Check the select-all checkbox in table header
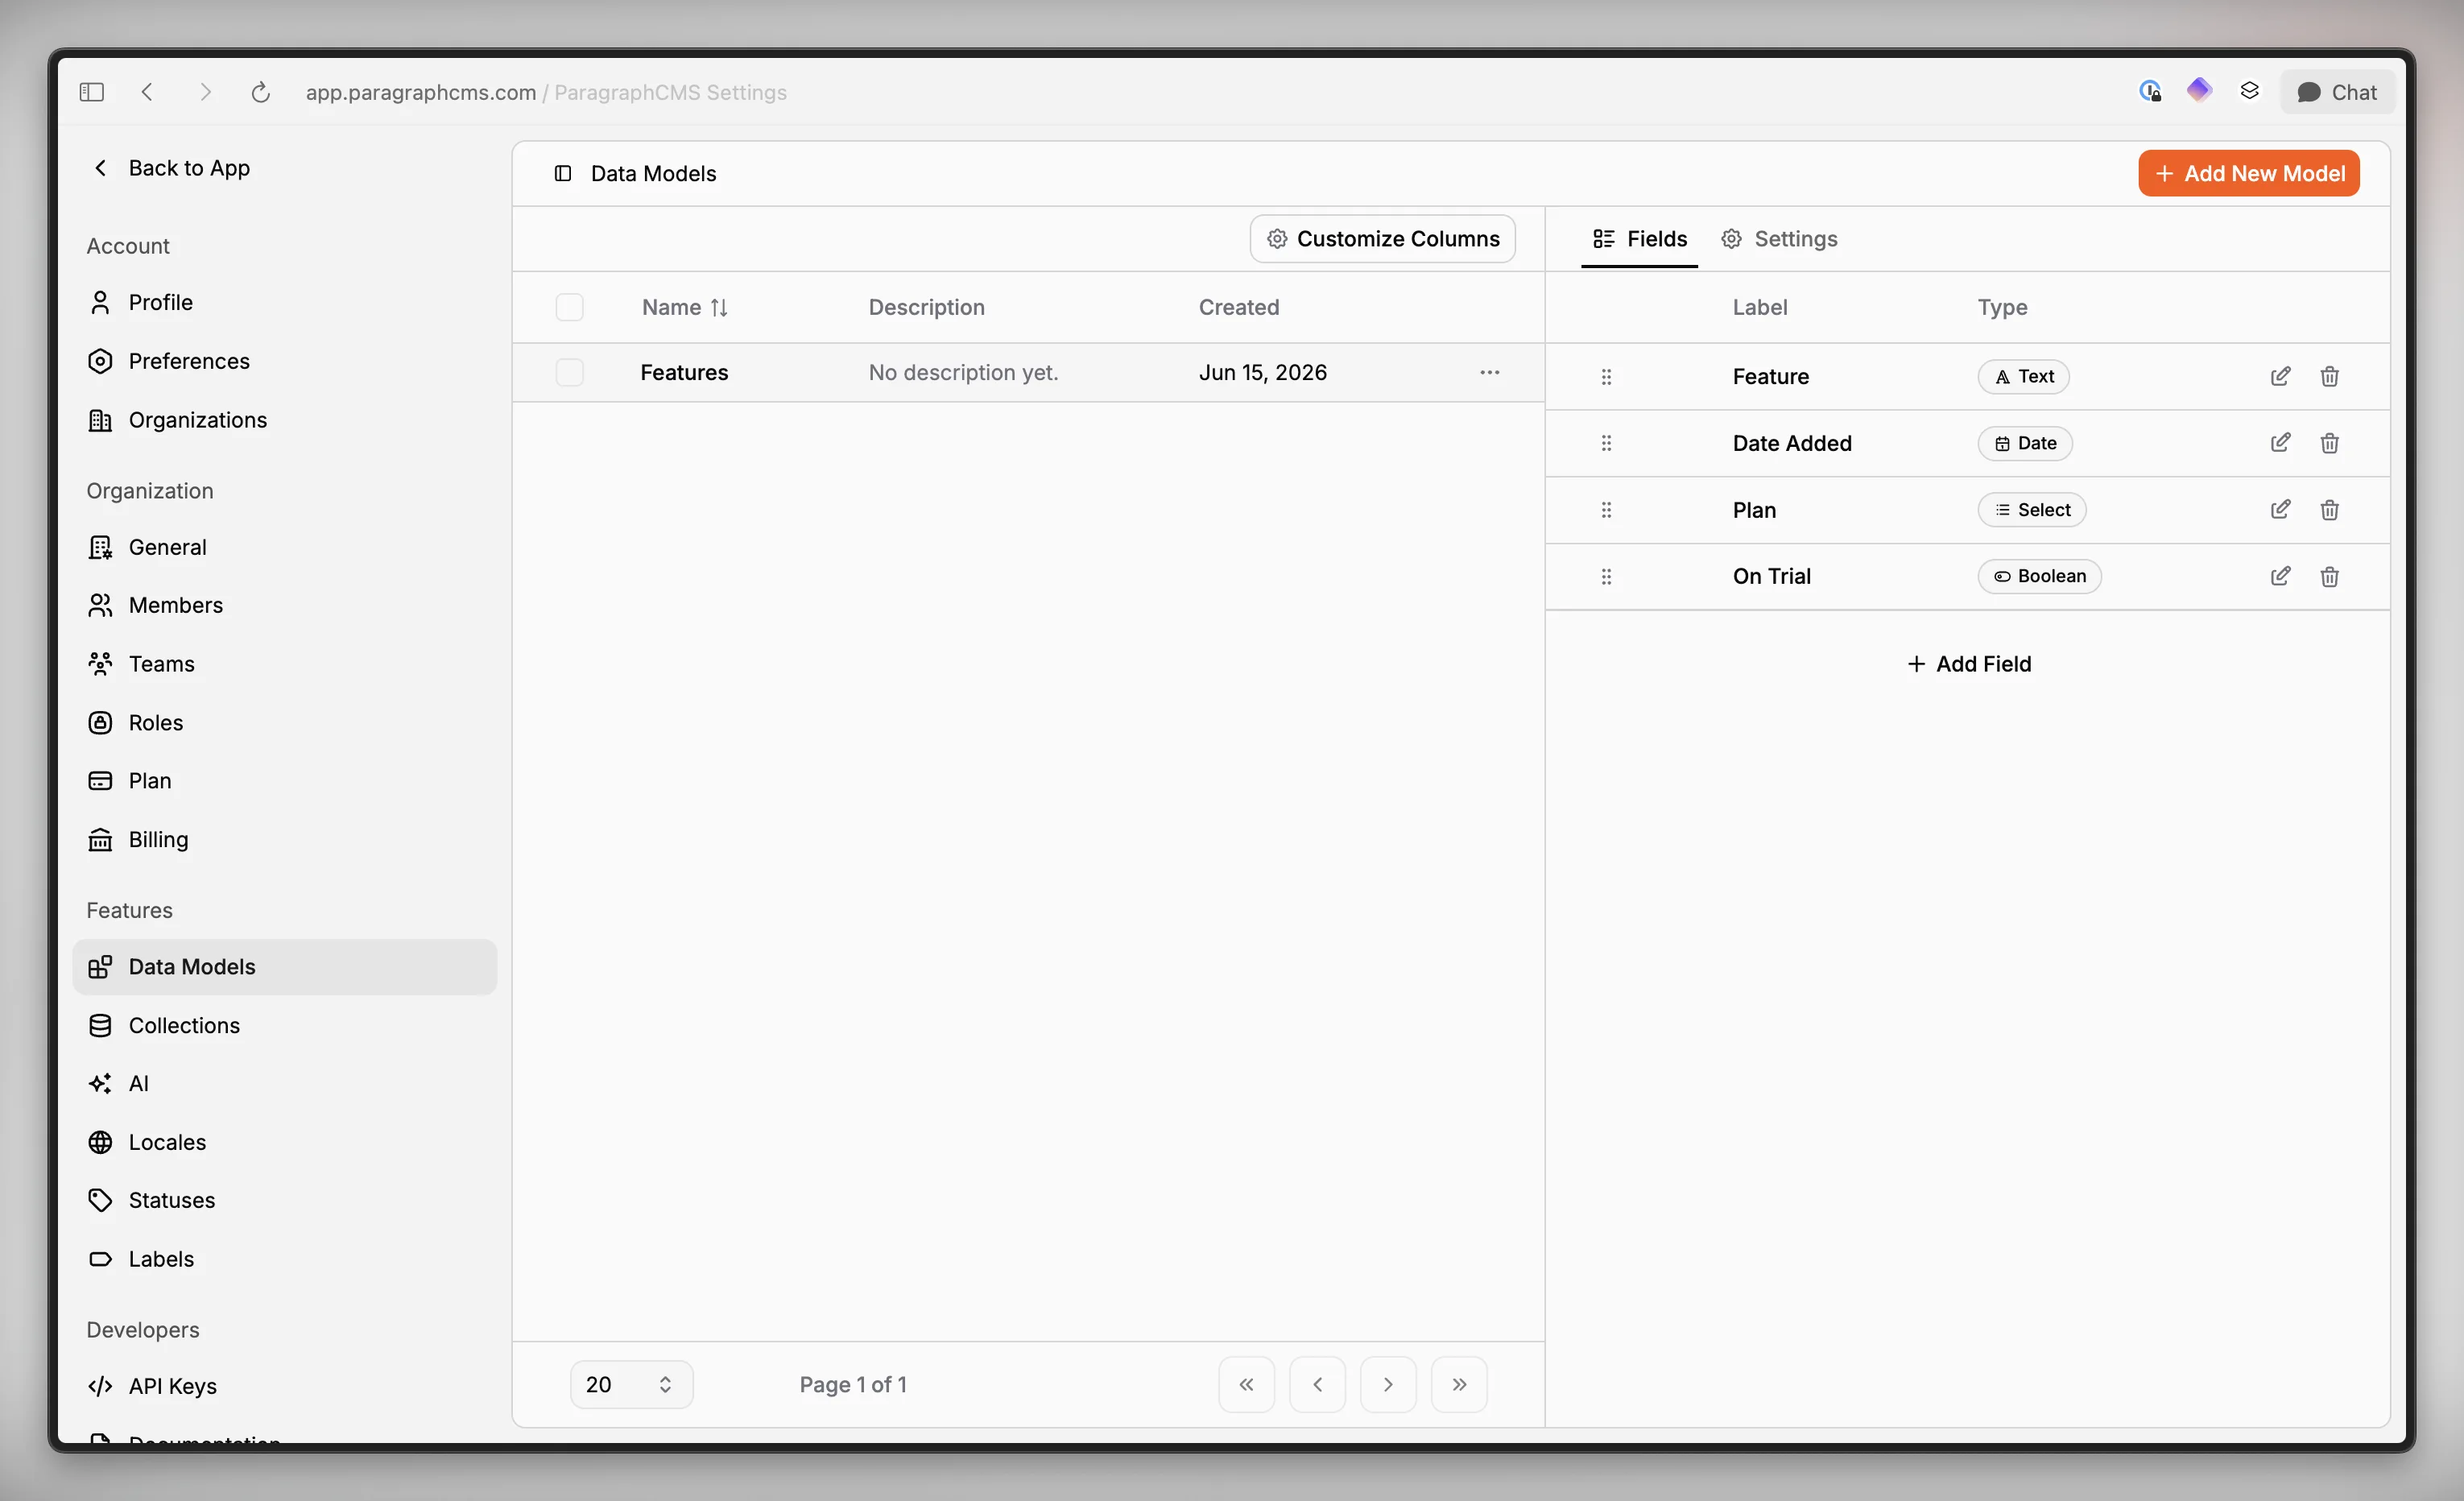This screenshot has height=1501, width=2464. 569,307
